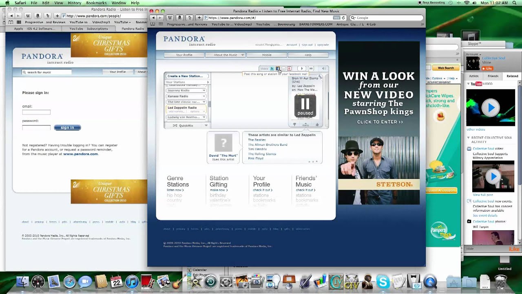Click email field in back Pandora window
The image size is (522, 294).
[36, 112]
